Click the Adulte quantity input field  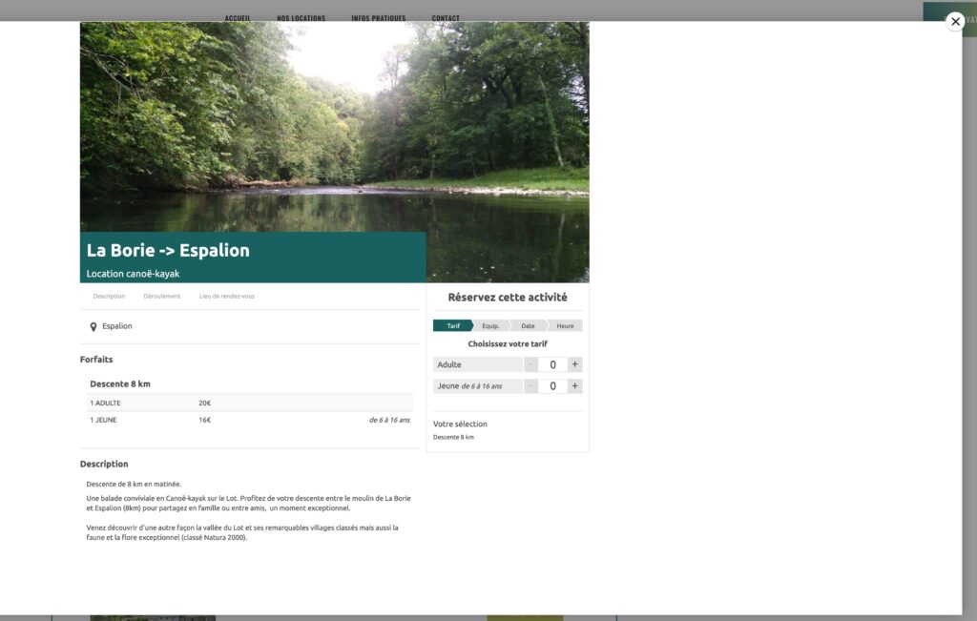(x=552, y=364)
